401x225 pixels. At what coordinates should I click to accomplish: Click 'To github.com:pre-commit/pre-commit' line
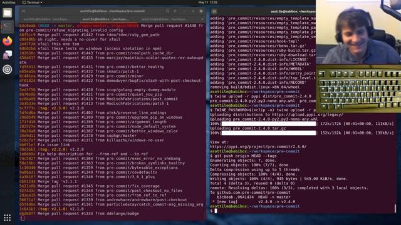pos(250,192)
